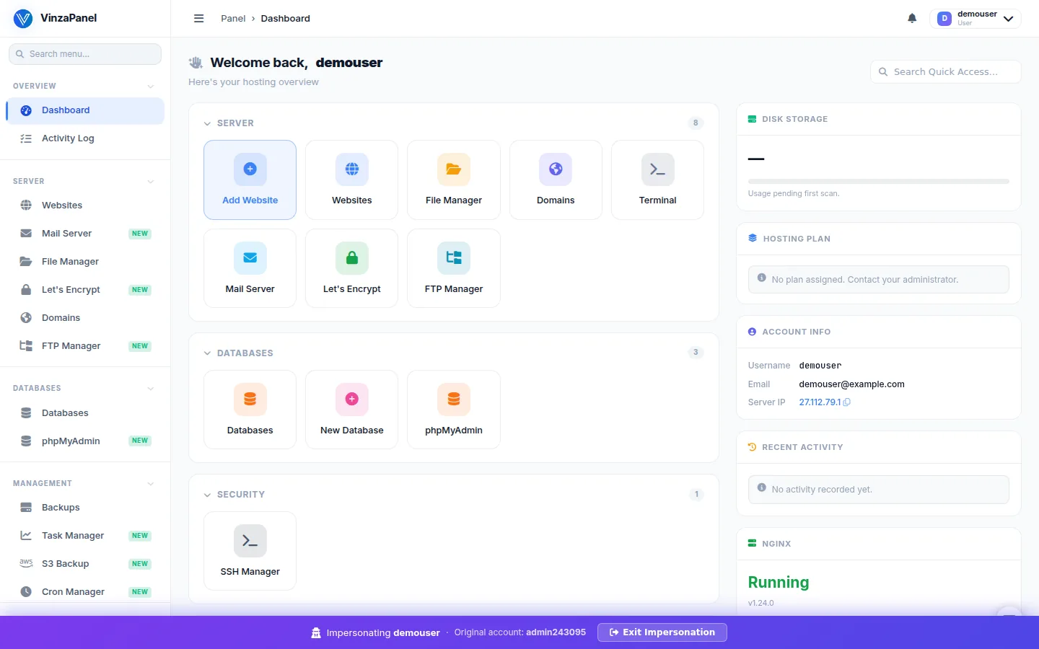Collapse the OVERVIEW sidebar group
The height and width of the screenshot is (649, 1039).
[151, 86]
